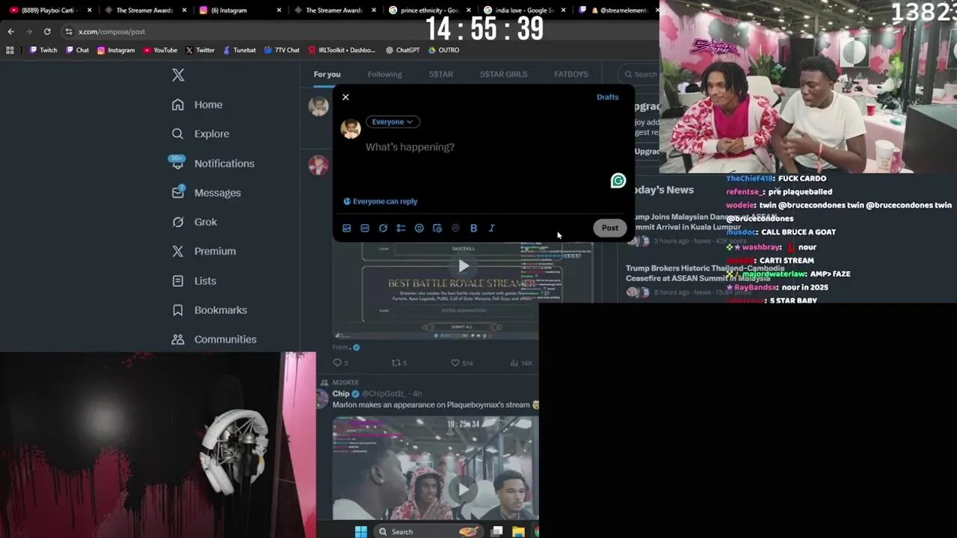Viewport: 957px width, 538px height.
Task: Open Windows Start button
Action: click(x=360, y=531)
